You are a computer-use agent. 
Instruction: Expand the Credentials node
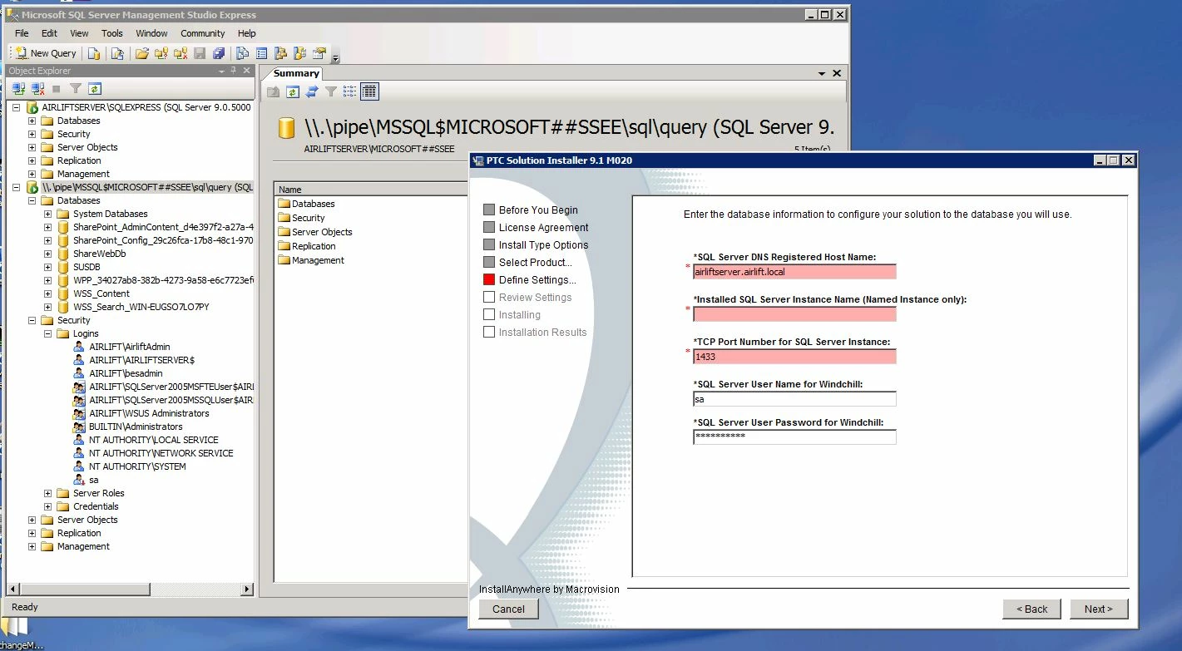[48, 506]
